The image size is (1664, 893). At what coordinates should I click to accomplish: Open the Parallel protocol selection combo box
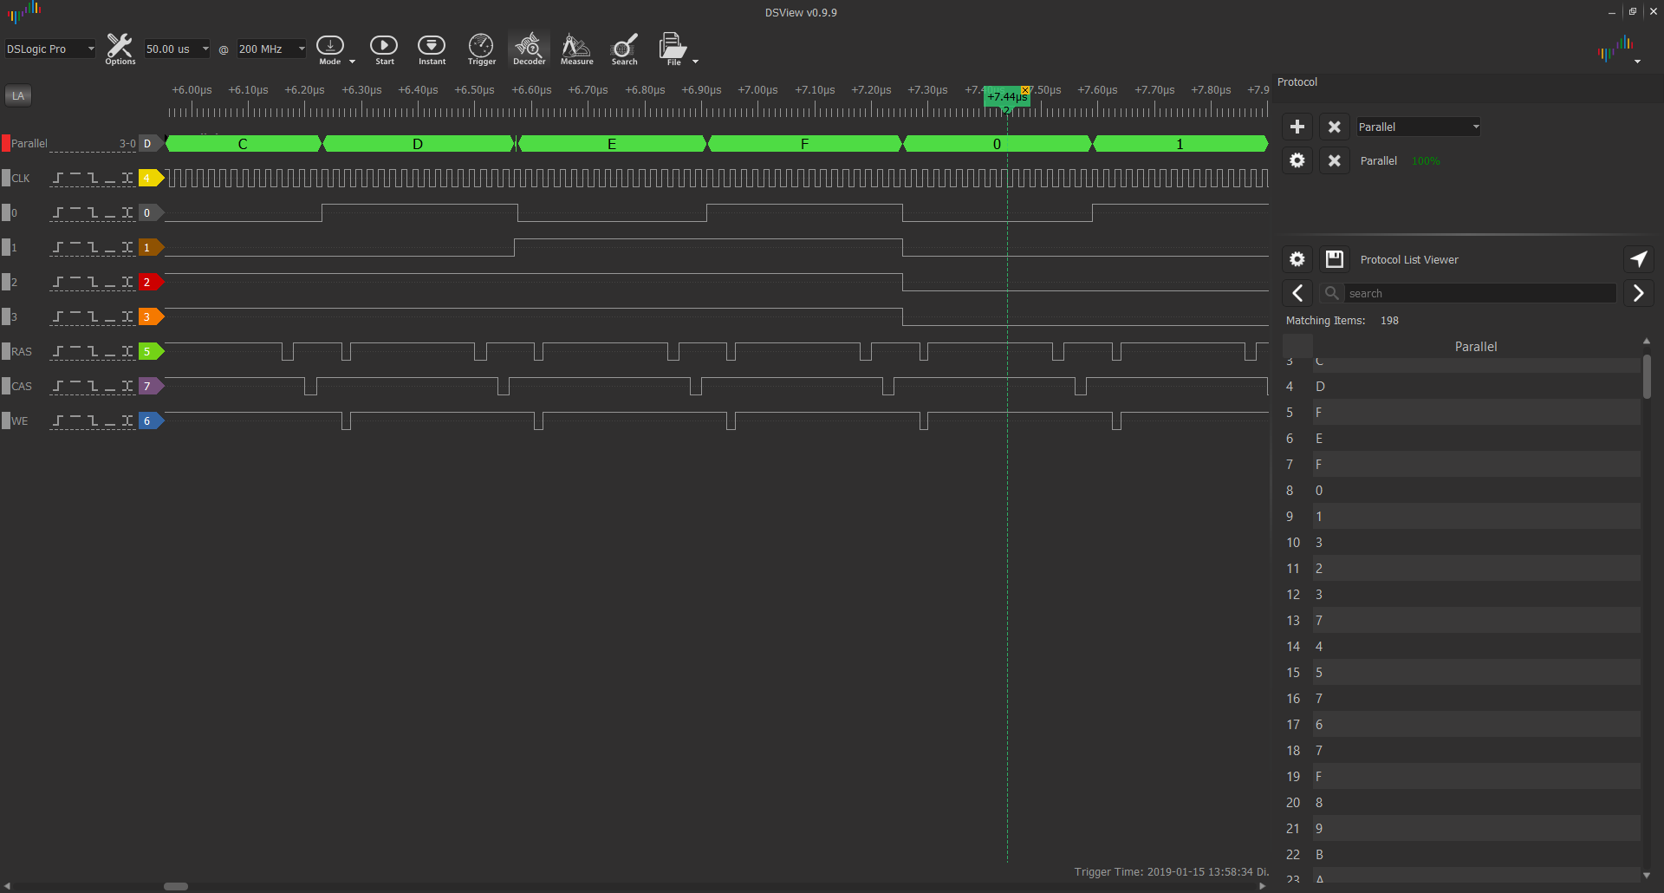tap(1418, 127)
